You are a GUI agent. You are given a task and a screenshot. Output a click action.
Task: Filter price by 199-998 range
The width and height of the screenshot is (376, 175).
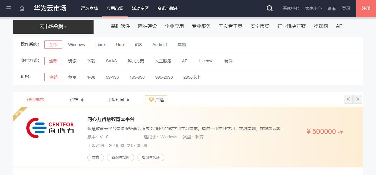137,77
